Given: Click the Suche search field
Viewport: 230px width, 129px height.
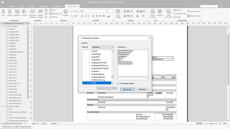Looking at the screenshot, I should click(209, 6).
